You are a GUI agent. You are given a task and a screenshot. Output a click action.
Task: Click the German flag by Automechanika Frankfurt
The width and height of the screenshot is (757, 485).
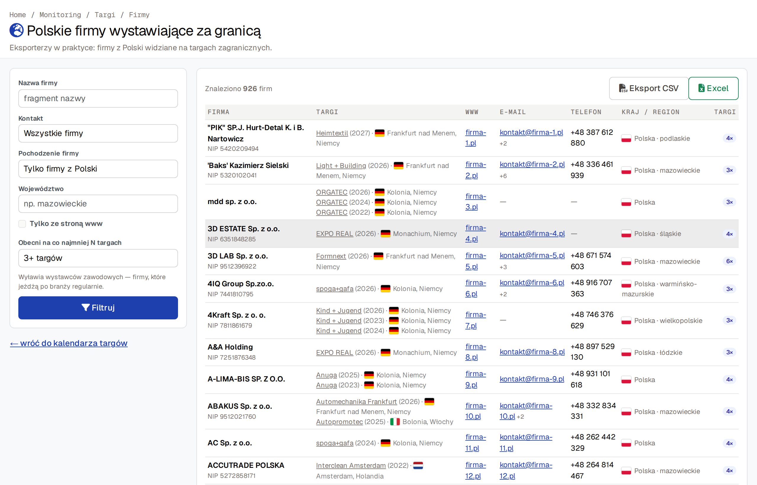pos(430,402)
